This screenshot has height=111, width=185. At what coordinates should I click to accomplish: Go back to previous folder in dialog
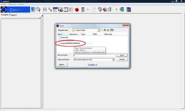click(x=102, y=30)
